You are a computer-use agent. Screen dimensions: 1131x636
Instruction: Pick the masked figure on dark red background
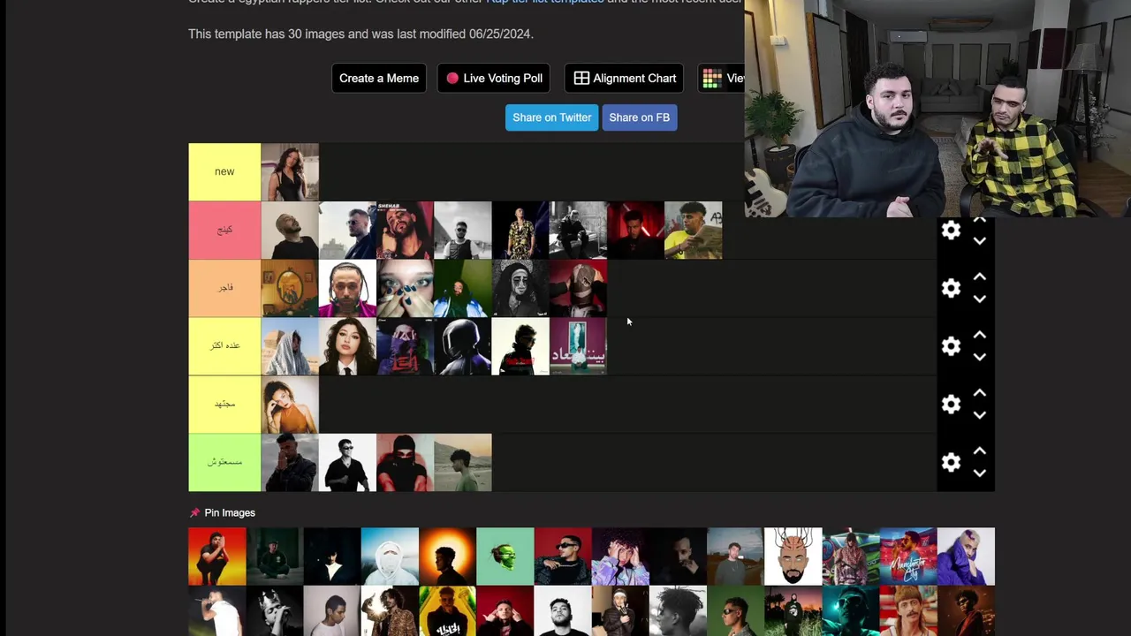[x=578, y=288]
